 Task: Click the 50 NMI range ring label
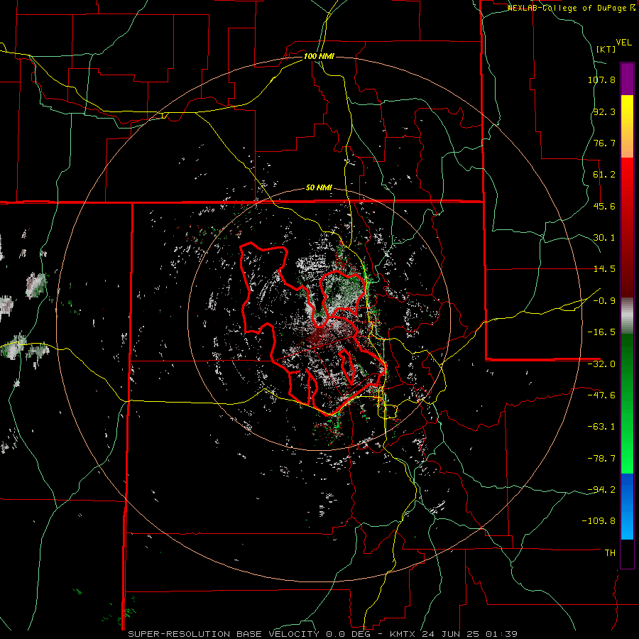point(319,188)
